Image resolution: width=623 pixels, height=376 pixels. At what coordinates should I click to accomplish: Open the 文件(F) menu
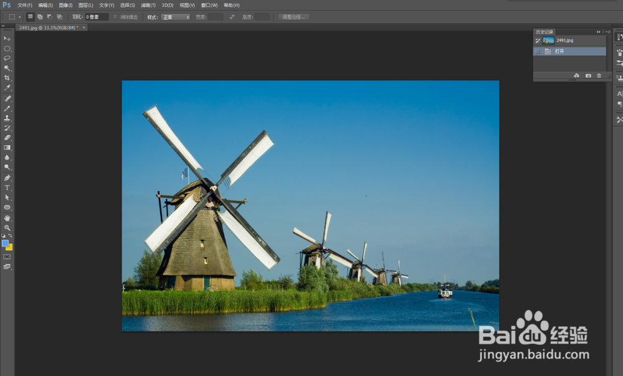(25, 5)
